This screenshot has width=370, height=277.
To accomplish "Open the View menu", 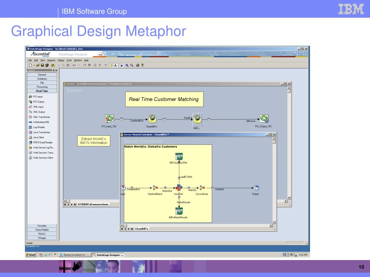I will pos(43,60).
